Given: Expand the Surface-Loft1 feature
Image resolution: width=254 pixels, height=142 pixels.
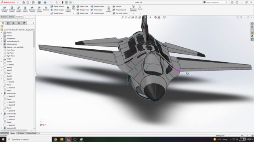Looking at the screenshot, I should click(2, 93).
